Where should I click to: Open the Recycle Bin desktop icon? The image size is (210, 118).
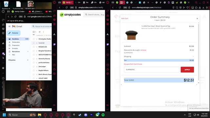tap(6, 4)
